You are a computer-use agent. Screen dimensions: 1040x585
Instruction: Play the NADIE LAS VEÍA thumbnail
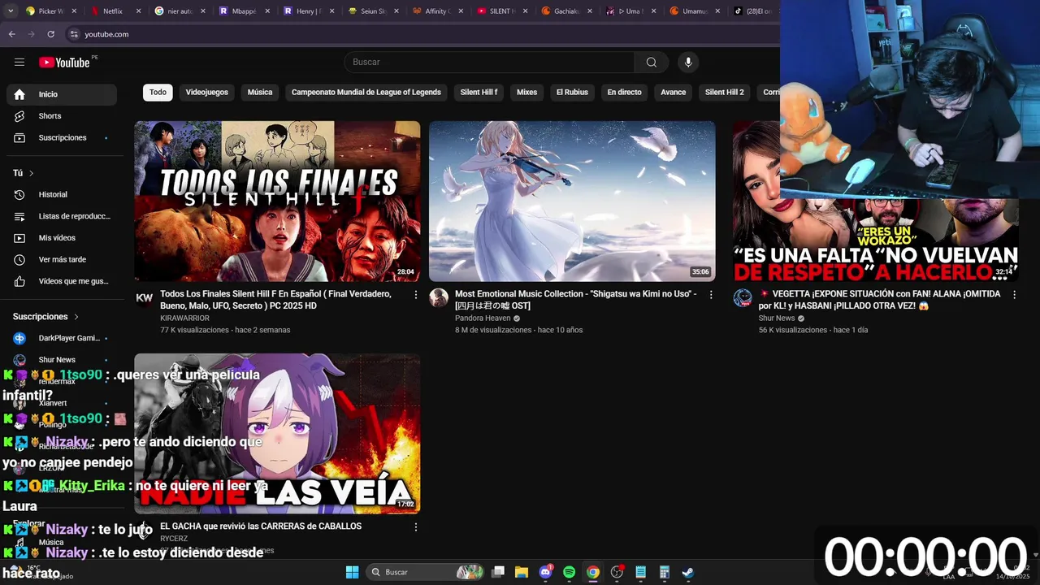point(277,434)
